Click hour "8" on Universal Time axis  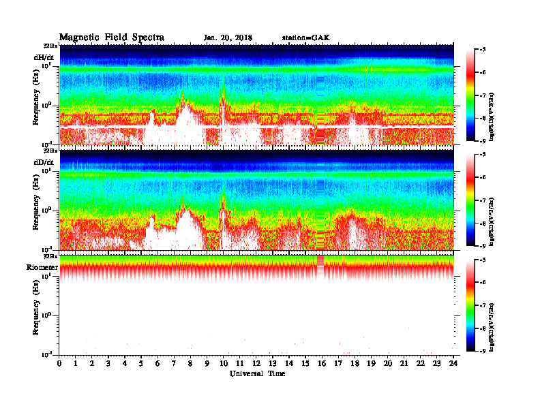click(x=191, y=364)
